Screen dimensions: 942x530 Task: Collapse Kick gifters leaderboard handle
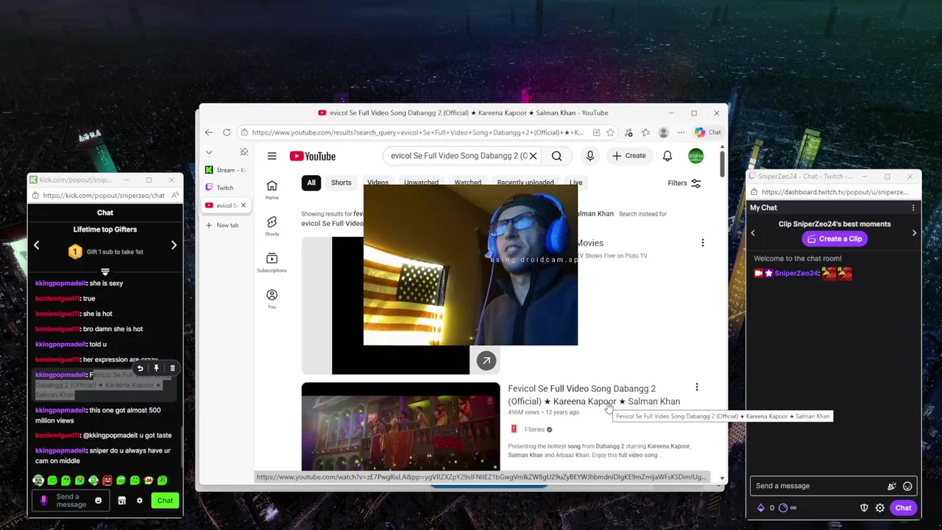pos(105,272)
